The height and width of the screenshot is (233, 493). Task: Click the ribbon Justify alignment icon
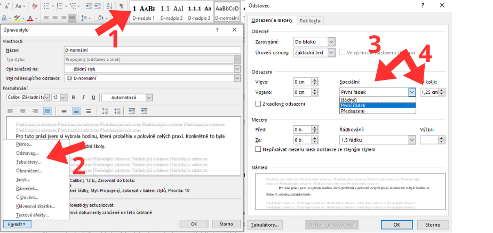click(73, 18)
